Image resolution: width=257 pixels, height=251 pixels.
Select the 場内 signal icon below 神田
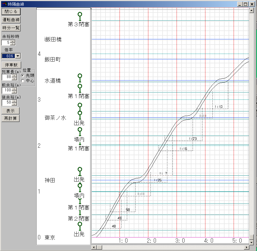pos(80,188)
